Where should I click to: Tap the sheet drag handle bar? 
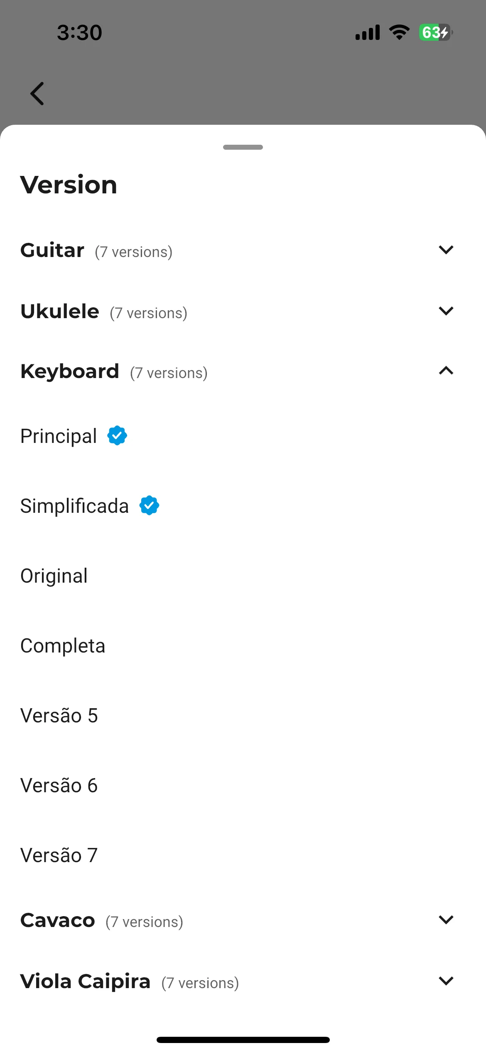click(x=243, y=147)
